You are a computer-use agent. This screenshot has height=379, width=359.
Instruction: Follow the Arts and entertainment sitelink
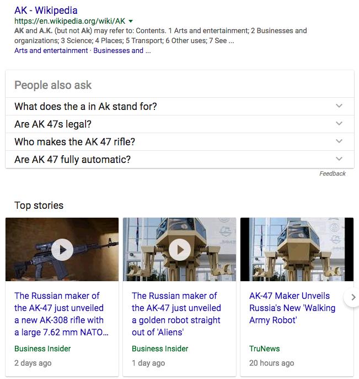pos(51,50)
